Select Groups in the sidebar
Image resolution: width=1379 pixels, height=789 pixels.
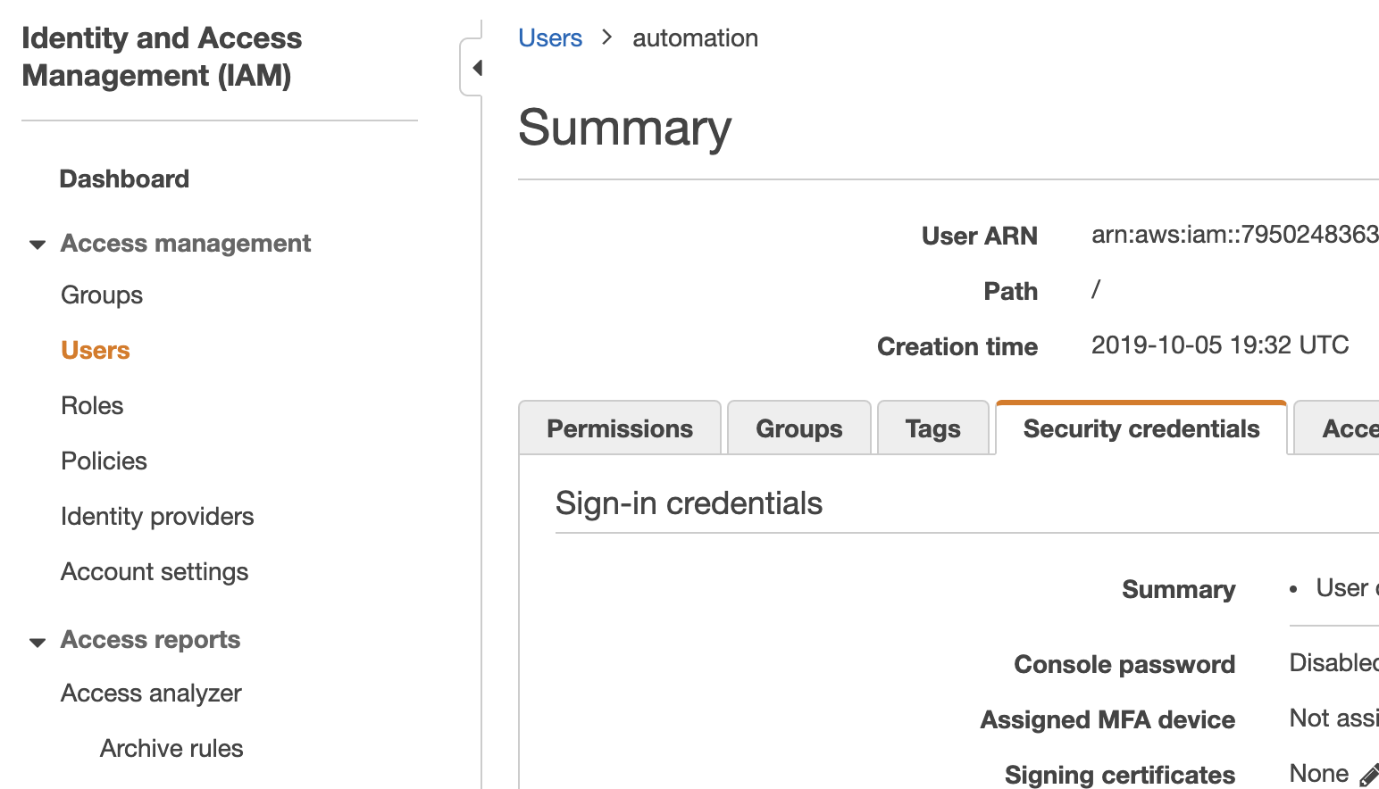[x=101, y=295]
